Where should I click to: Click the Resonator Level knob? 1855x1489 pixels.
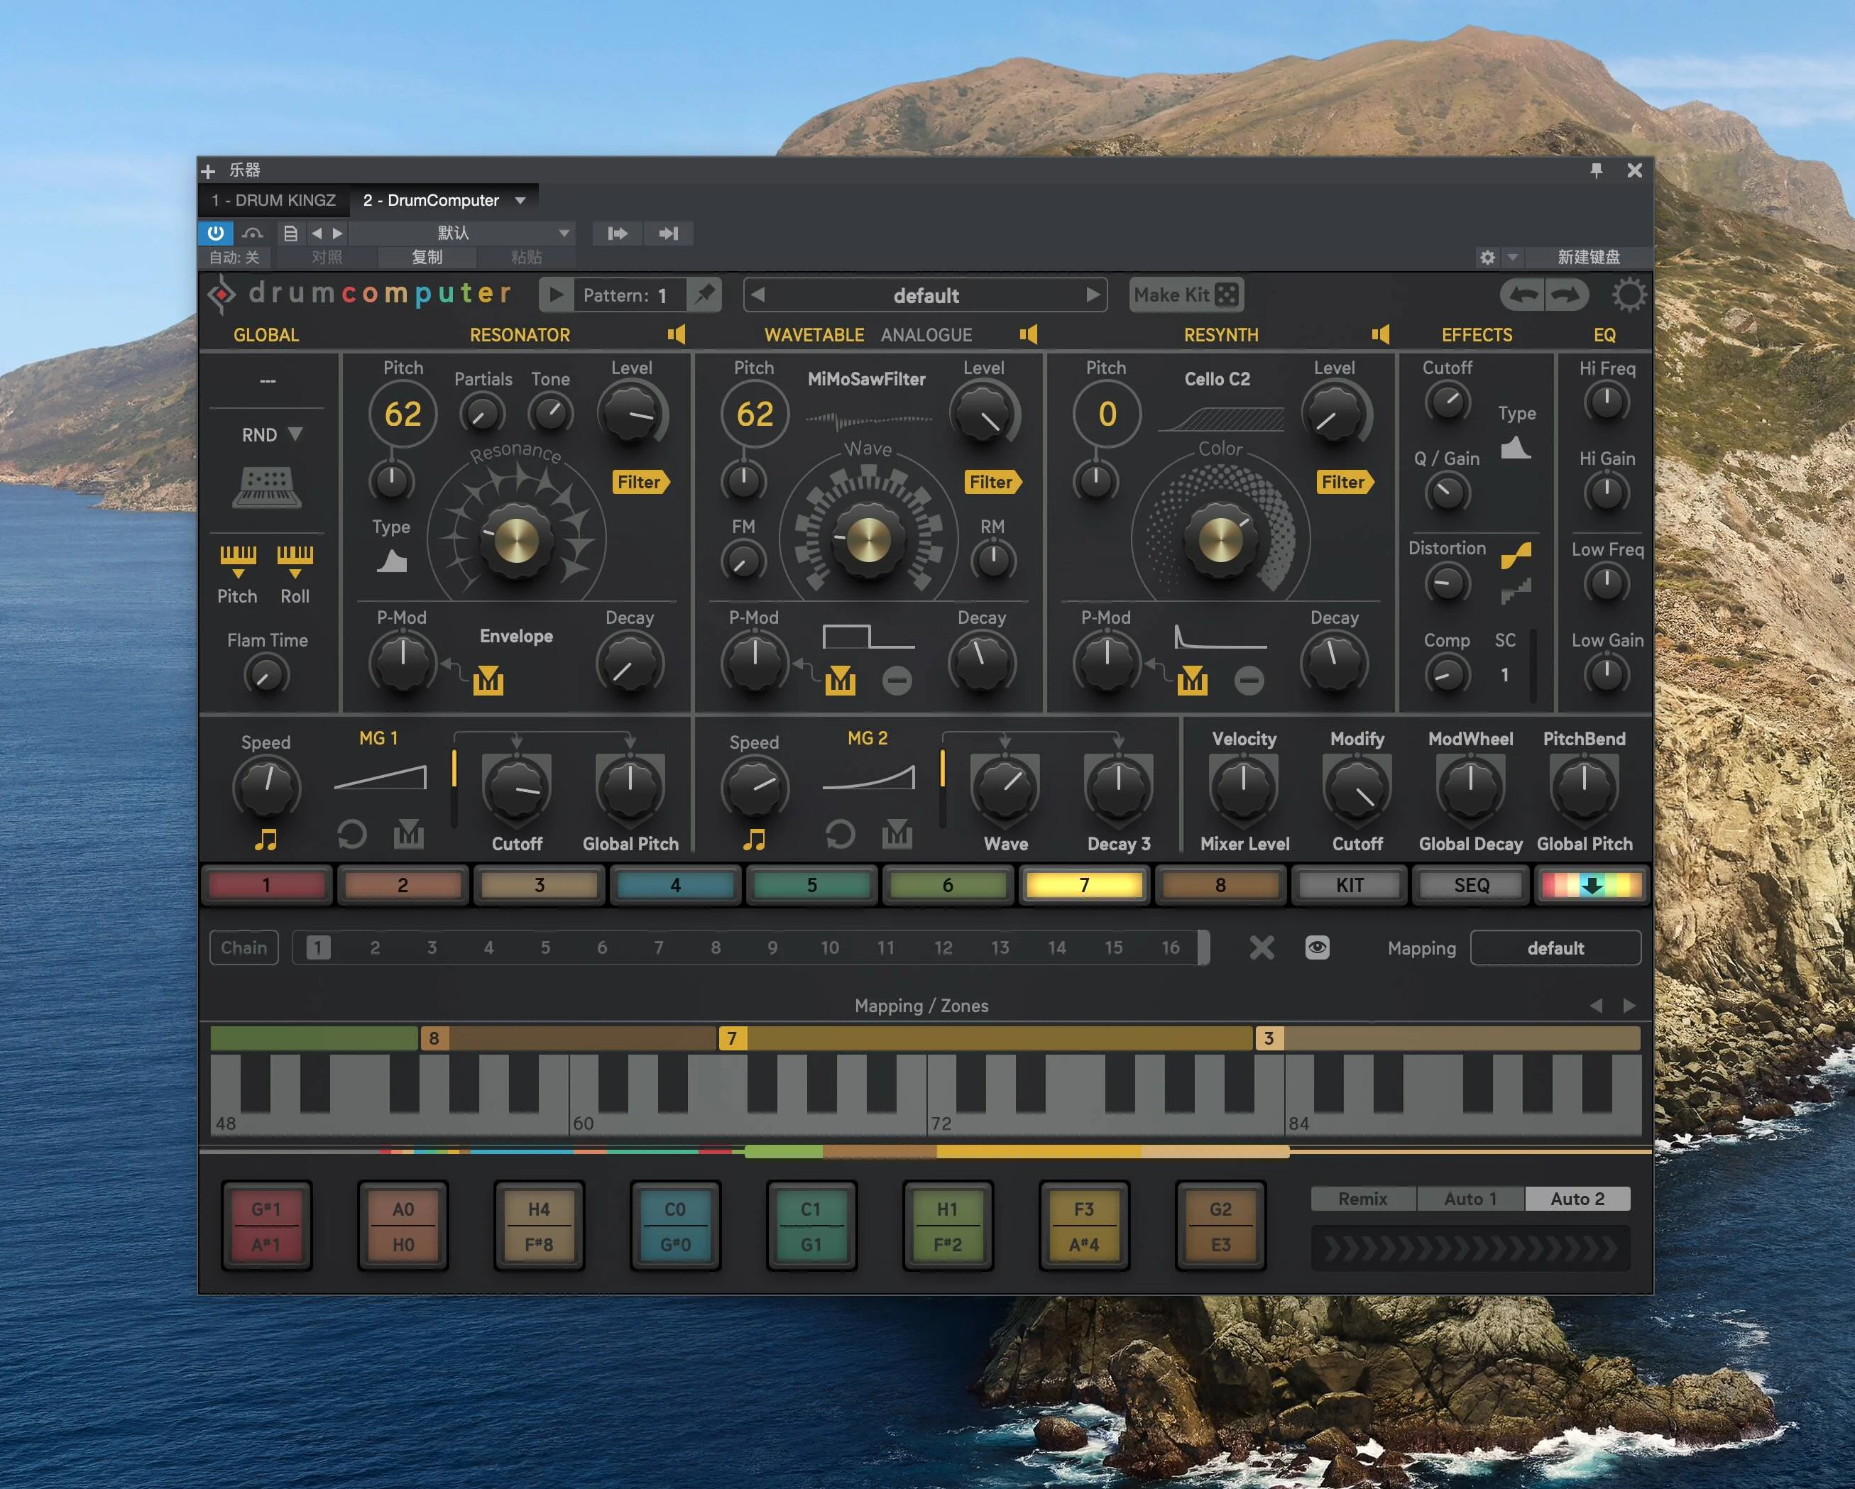pos(633,414)
